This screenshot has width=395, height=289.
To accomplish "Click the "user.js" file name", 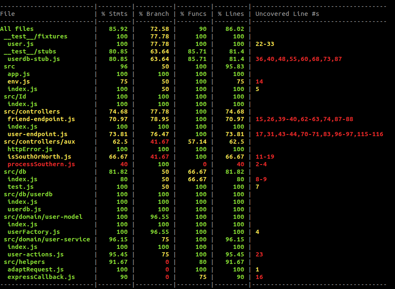I will coord(20,44).
